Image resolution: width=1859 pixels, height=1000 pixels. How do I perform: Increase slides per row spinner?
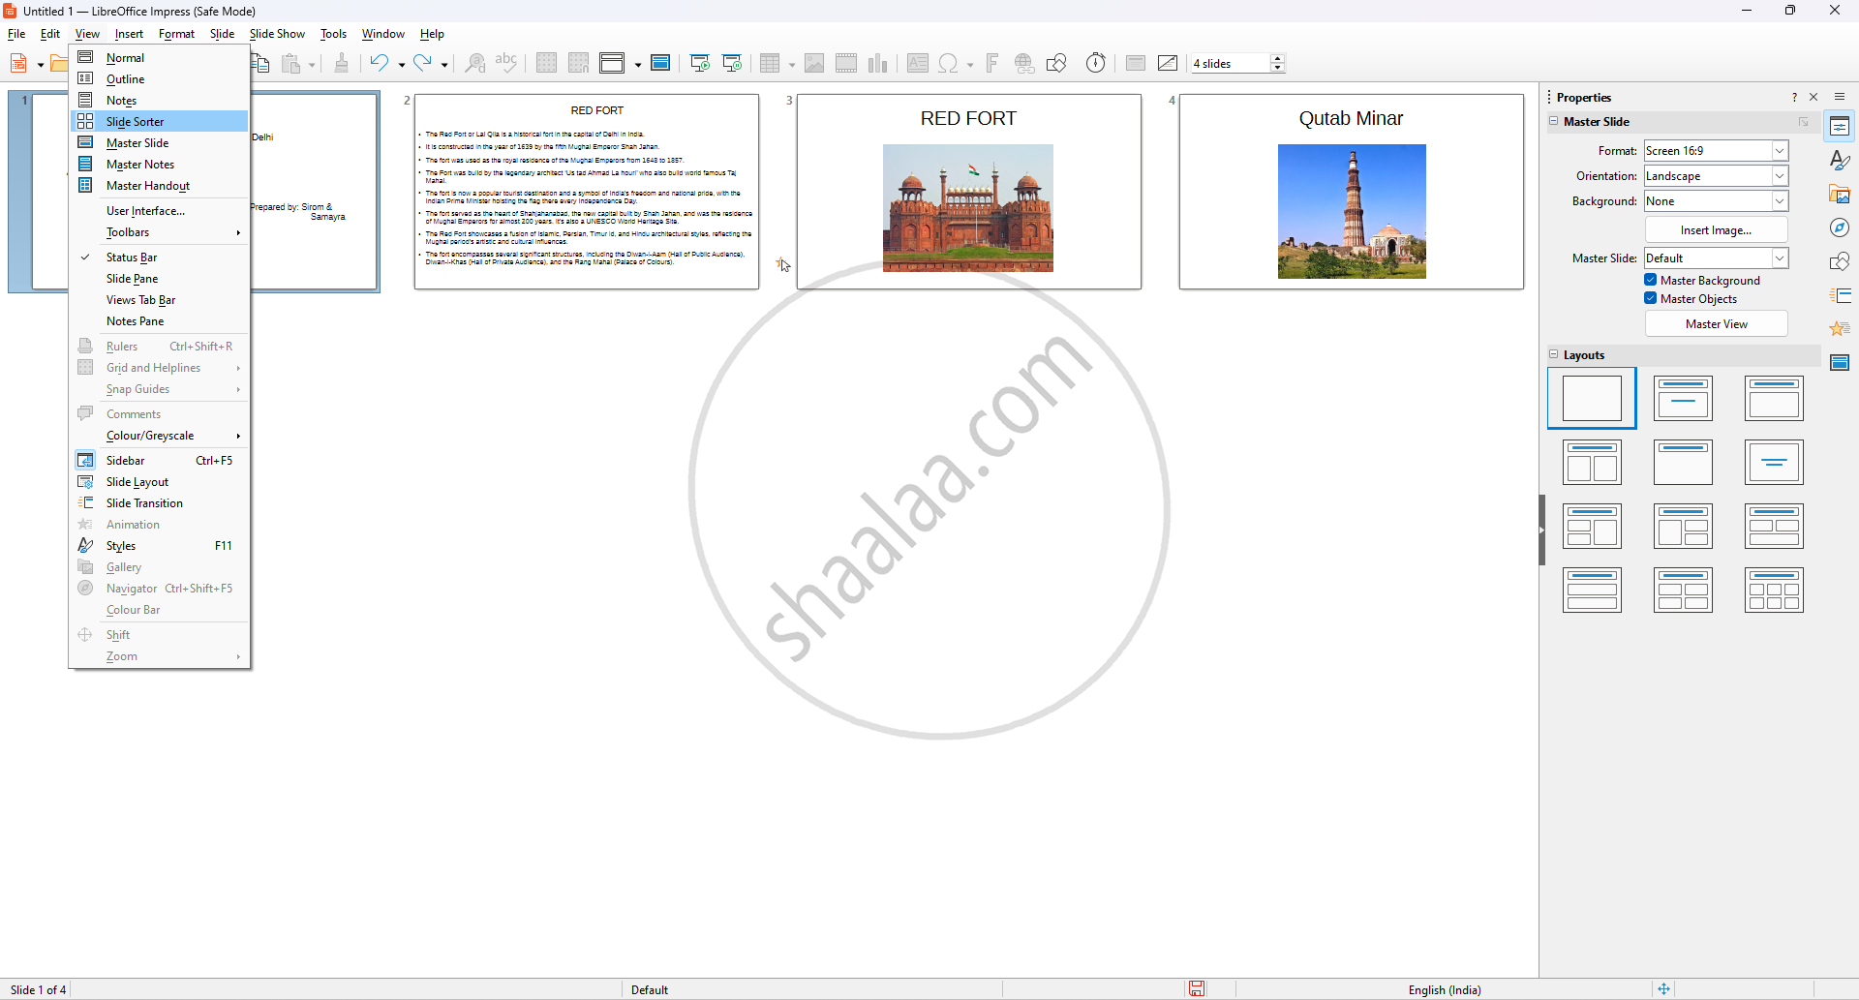coord(1278,58)
